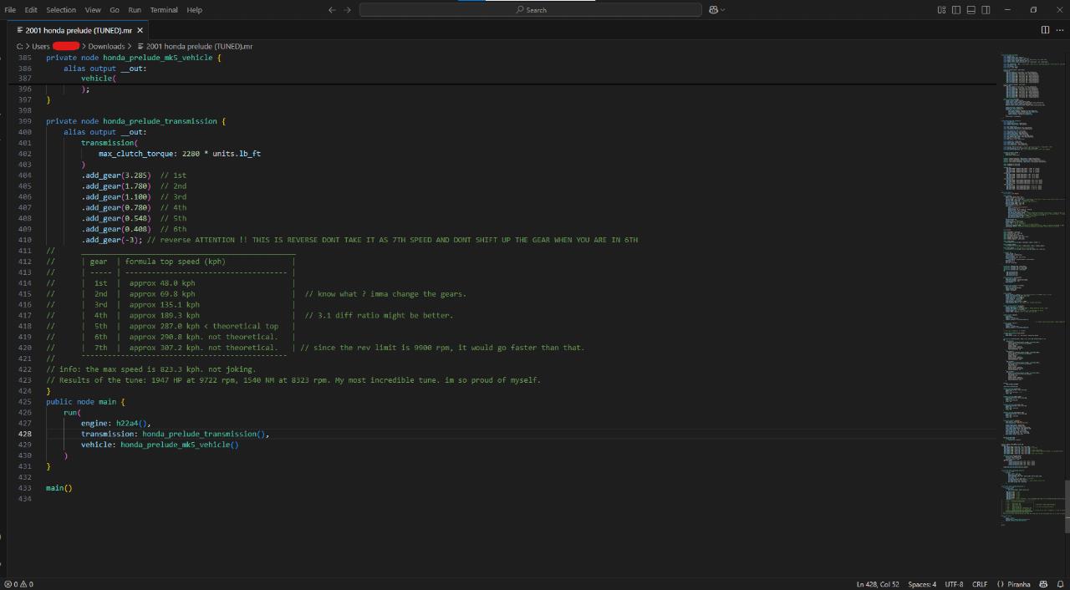Open the Go menu
1070x590 pixels.
(115, 10)
